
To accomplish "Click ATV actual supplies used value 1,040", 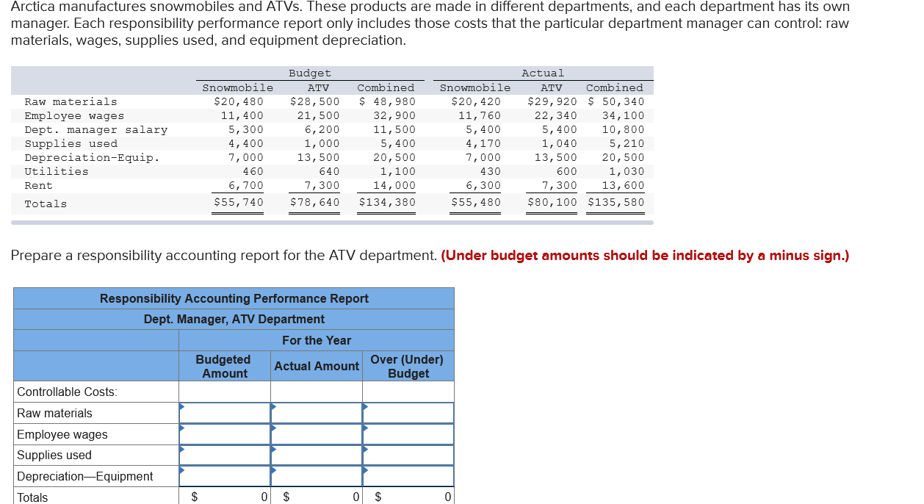I will 559,143.
